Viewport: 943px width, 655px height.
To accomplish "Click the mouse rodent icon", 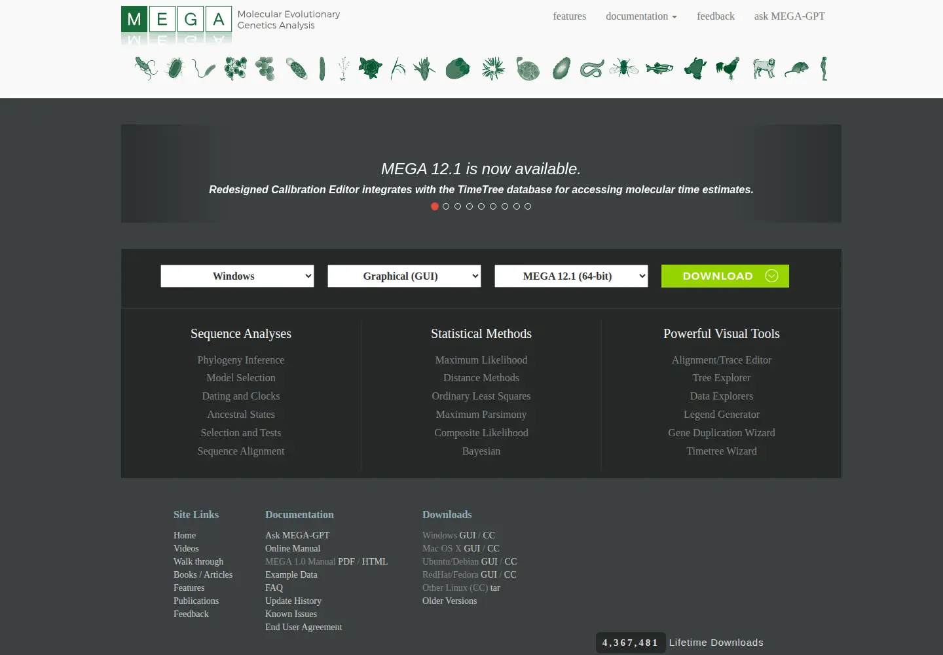I will [x=796, y=68].
